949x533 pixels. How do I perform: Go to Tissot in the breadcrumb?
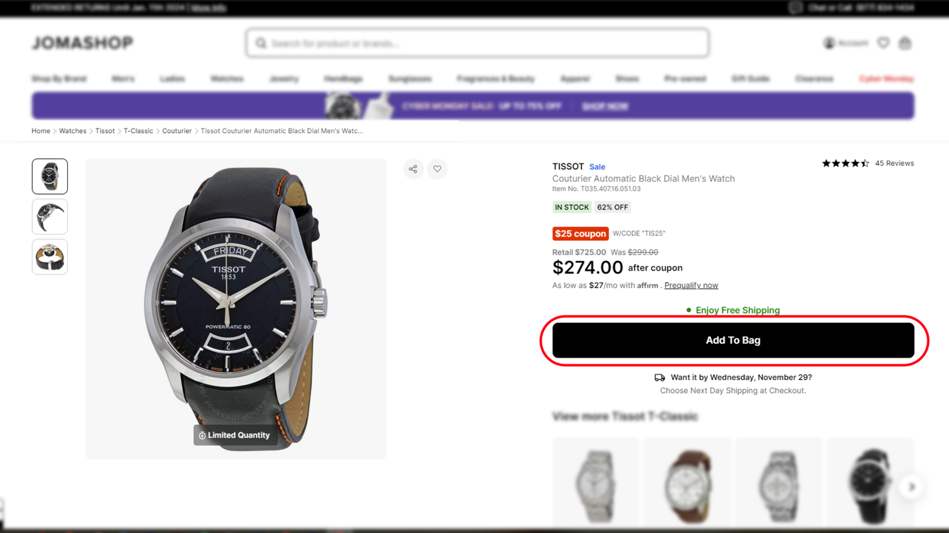(105, 131)
